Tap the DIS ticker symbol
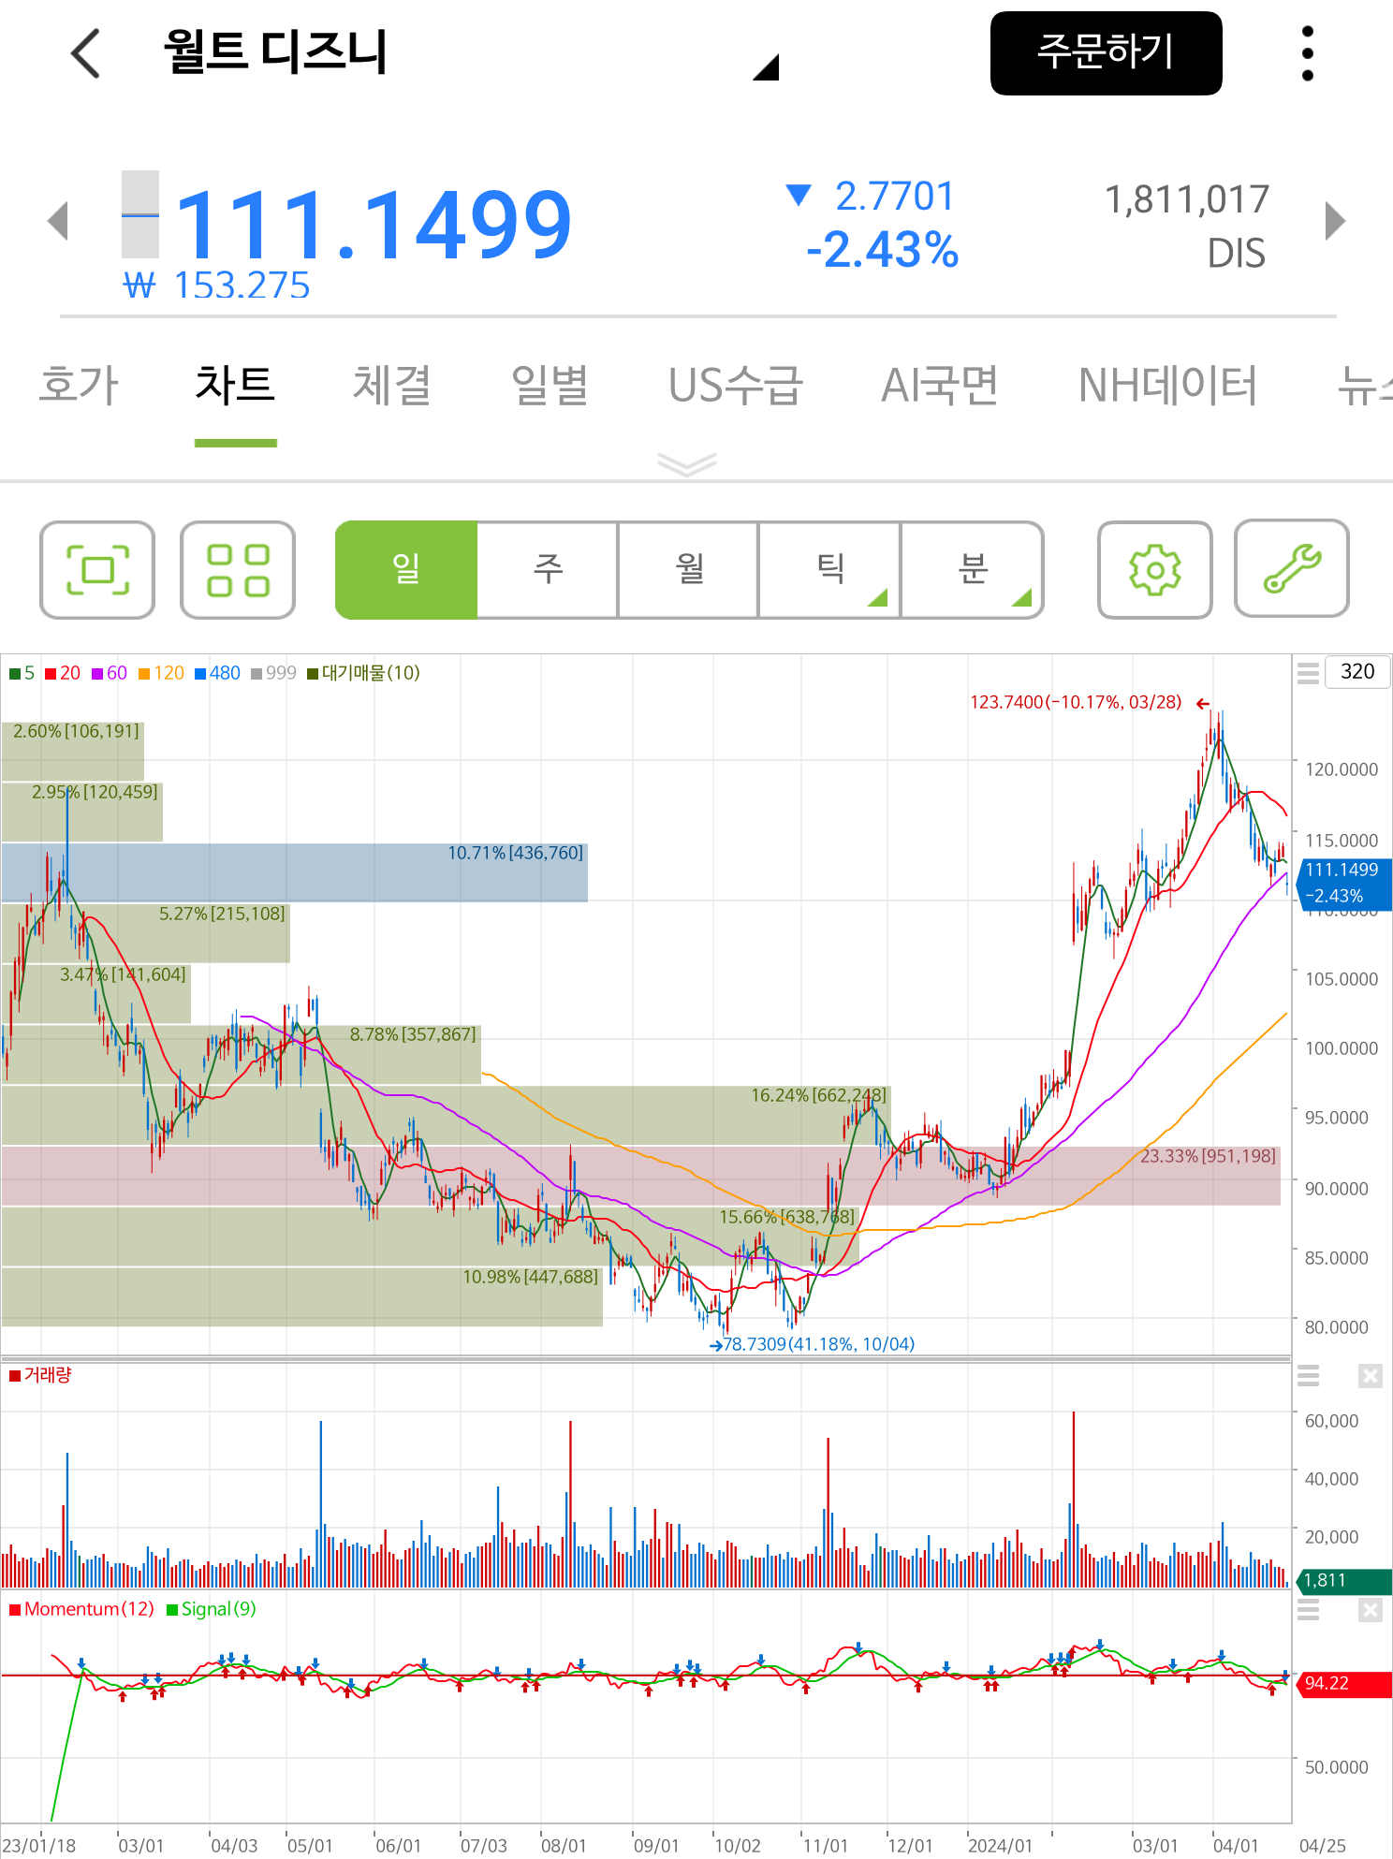The height and width of the screenshot is (1859, 1393). click(1237, 254)
